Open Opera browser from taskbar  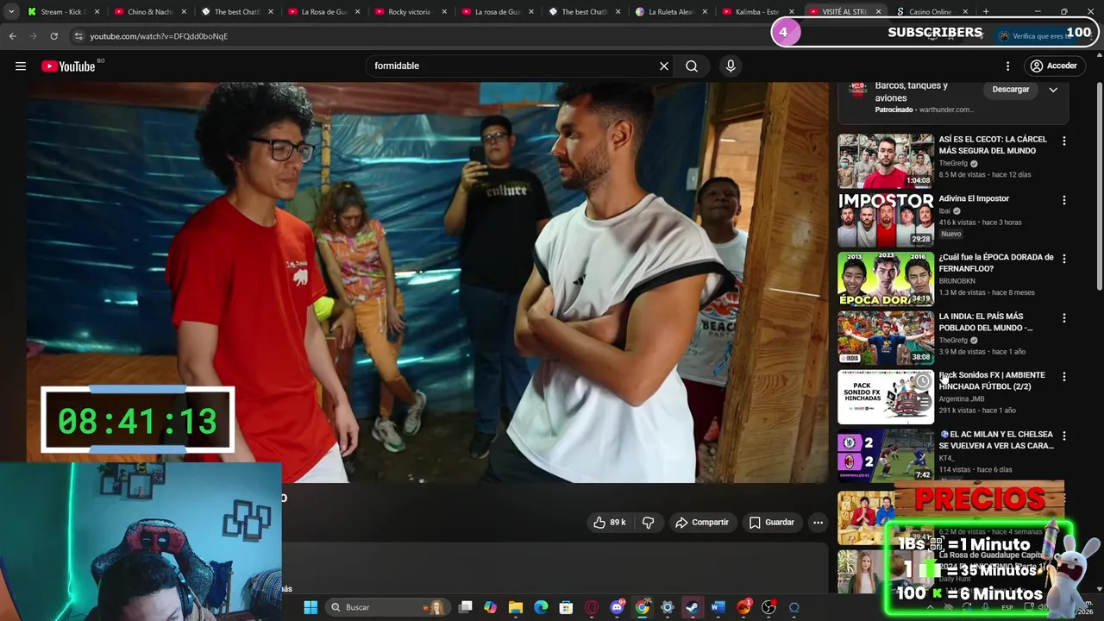coord(592,607)
